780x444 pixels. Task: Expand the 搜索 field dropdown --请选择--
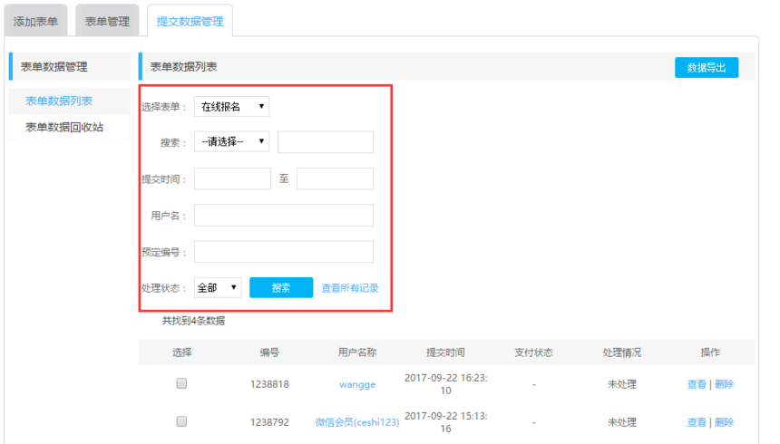tap(231, 142)
